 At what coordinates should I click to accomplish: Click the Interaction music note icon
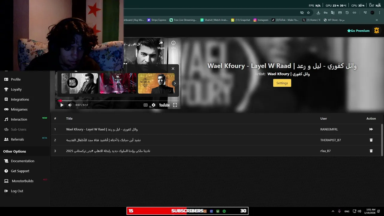click(6, 119)
